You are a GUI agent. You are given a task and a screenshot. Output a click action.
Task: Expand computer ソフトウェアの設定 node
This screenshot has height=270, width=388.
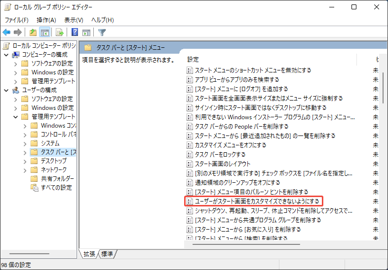coord(16,64)
